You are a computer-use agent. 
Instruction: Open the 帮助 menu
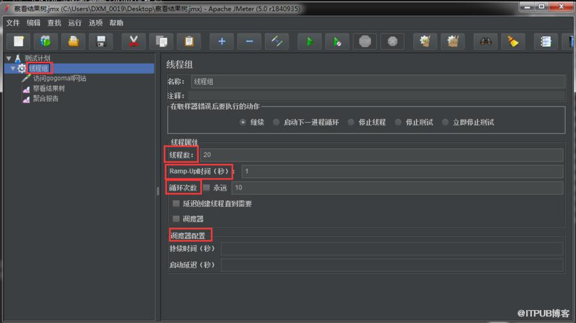[116, 23]
